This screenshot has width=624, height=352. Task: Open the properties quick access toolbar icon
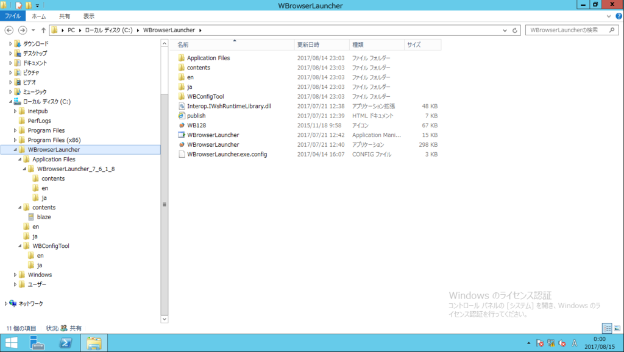[x=19, y=5]
